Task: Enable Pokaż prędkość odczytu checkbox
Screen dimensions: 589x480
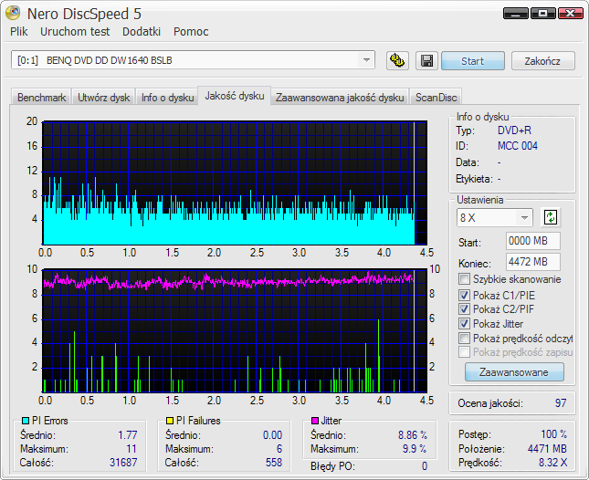Action: (x=464, y=339)
